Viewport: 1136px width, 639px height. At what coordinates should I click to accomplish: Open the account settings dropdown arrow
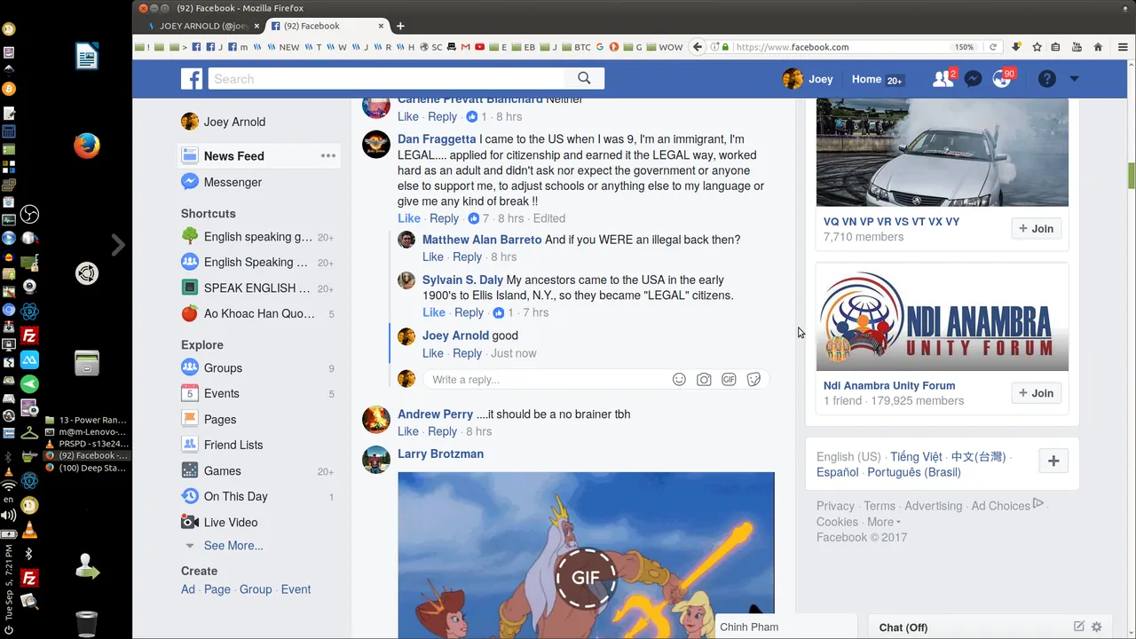(1074, 79)
